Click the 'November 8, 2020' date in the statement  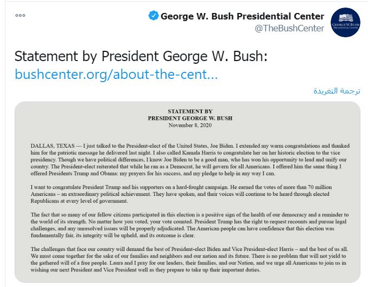point(186,124)
